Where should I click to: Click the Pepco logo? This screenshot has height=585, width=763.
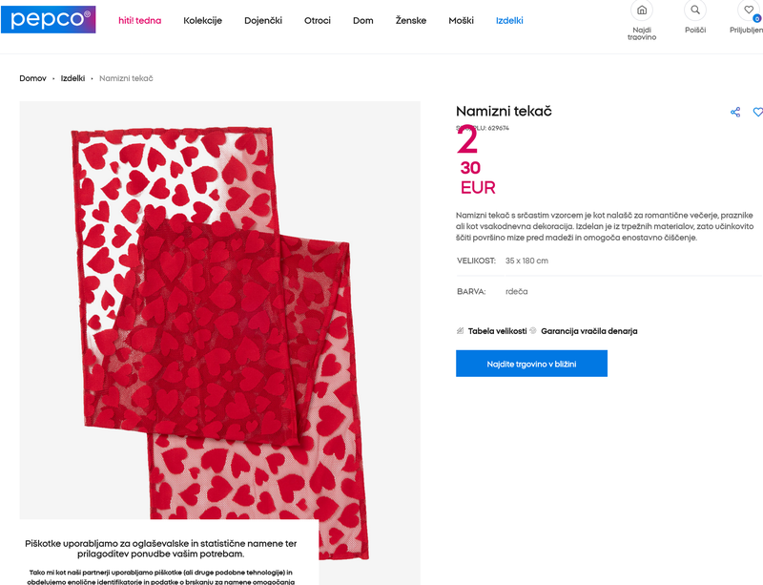pyautogui.click(x=48, y=19)
